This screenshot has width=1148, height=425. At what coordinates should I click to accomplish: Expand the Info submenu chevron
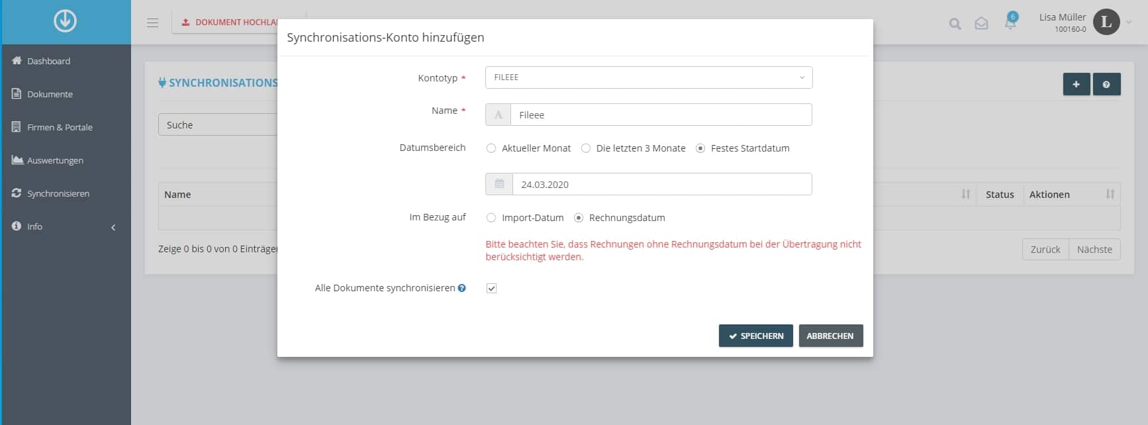(x=113, y=227)
